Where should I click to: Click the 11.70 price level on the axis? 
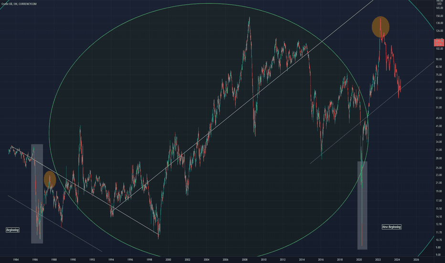point(439,232)
